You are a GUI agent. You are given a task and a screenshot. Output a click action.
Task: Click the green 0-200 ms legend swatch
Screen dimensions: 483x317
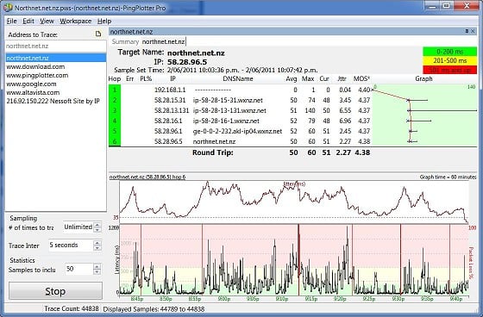click(x=449, y=52)
